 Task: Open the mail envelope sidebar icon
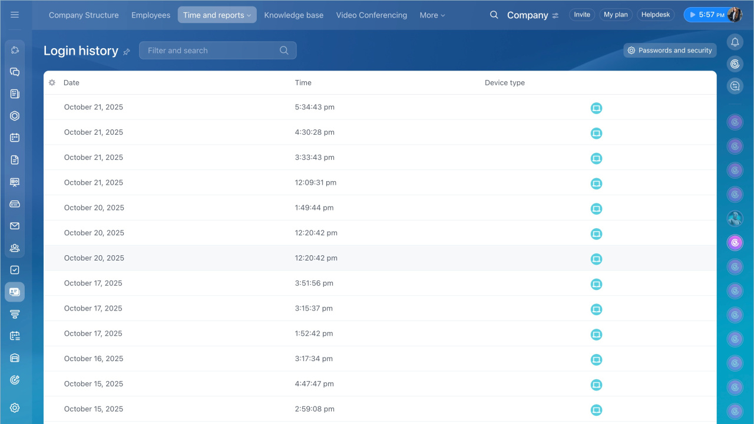click(15, 226)
